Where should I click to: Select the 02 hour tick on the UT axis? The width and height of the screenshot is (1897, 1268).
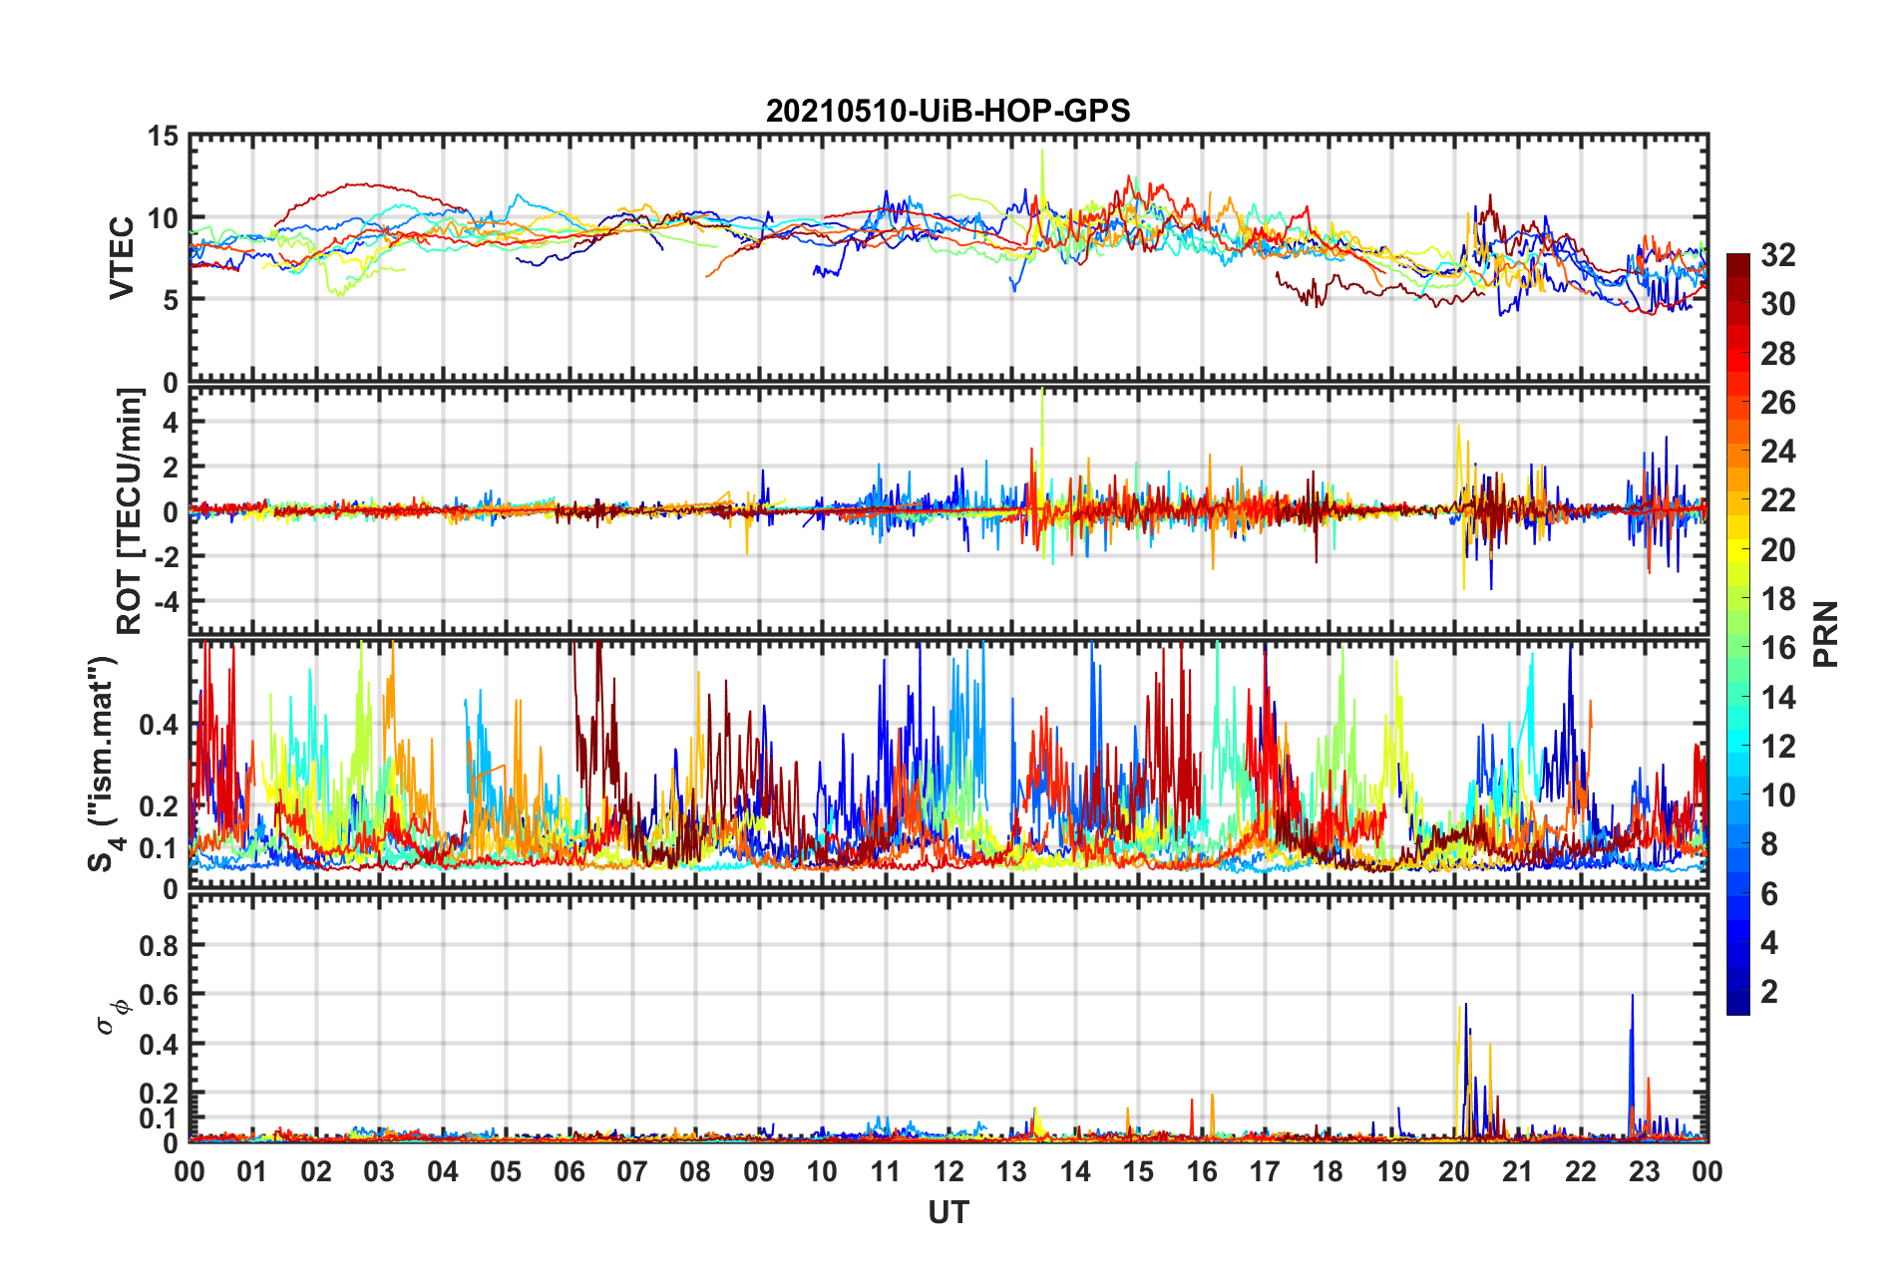pos(316,1171)
